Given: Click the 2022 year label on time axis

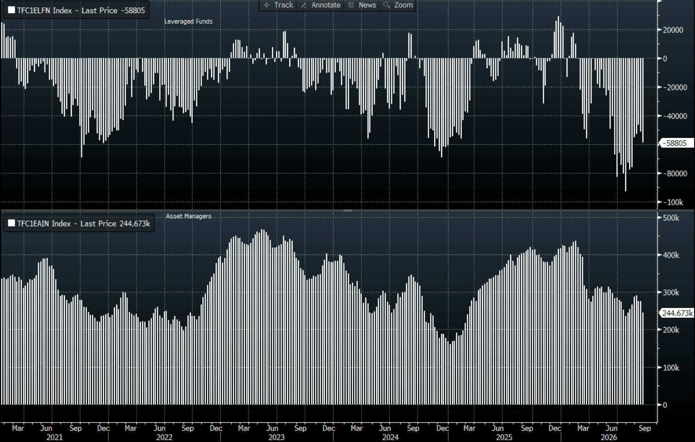Looking at the screenshot, I should [x=164, y=437].
